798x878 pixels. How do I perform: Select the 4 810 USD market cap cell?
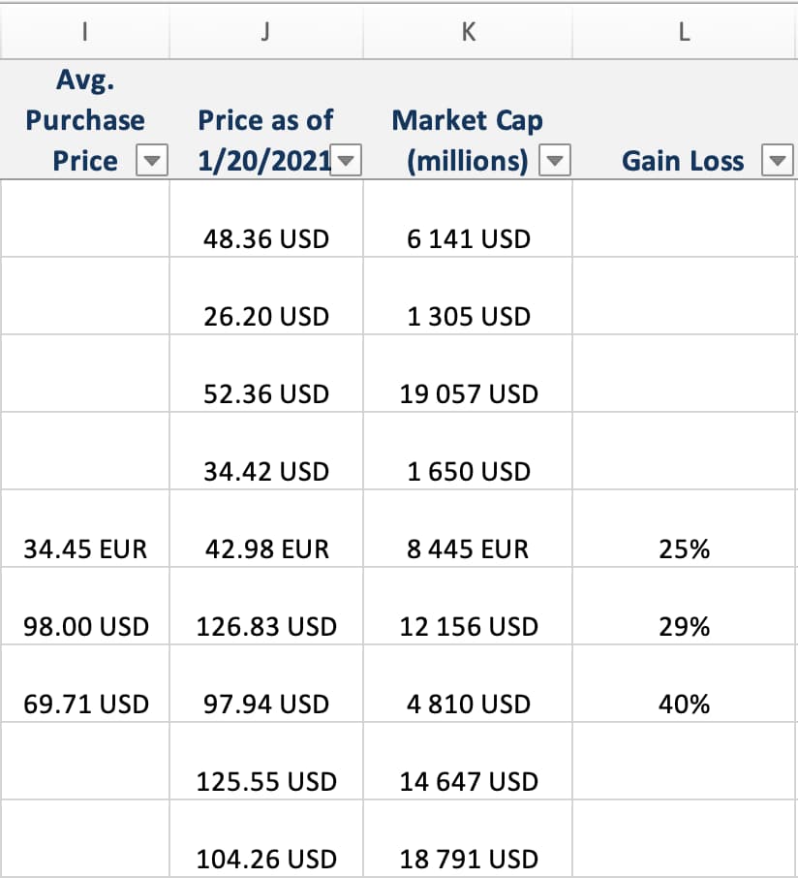[469, 704]
